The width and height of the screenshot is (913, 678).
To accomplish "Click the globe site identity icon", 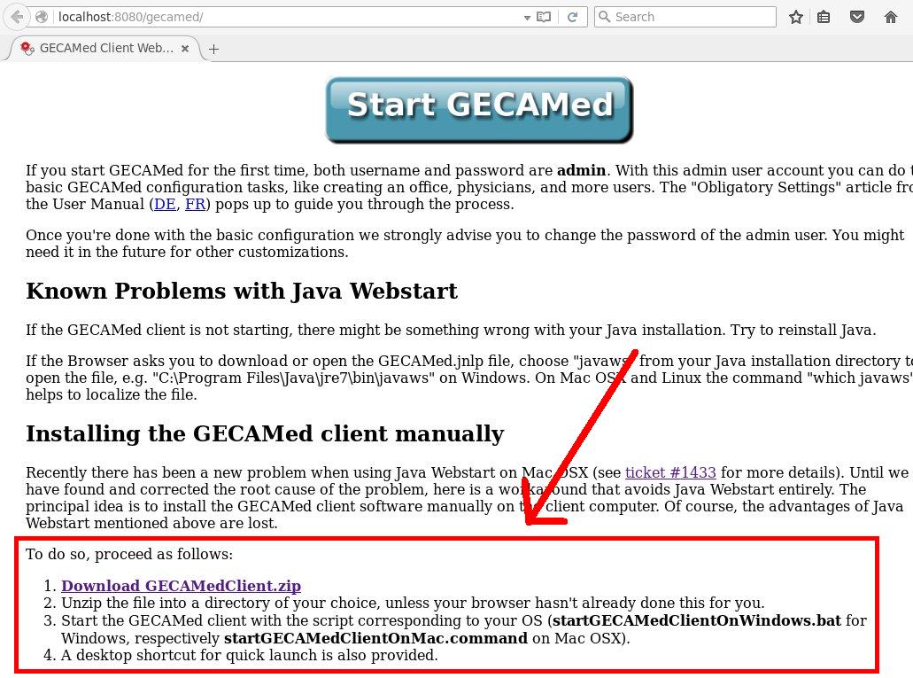I will pos(42,17).
